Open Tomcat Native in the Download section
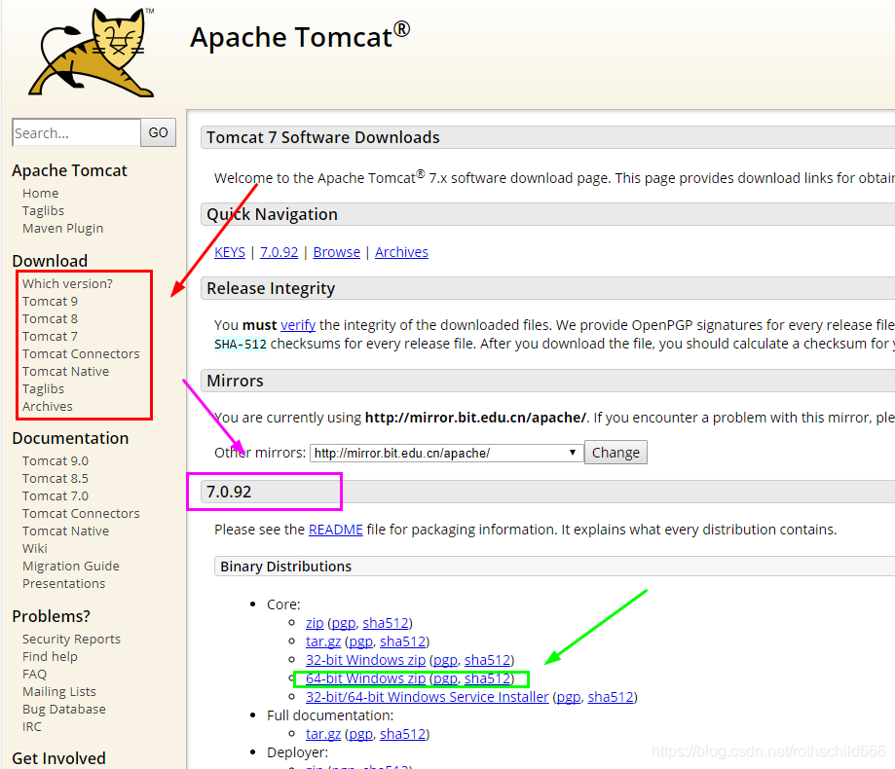 (65, 372)
